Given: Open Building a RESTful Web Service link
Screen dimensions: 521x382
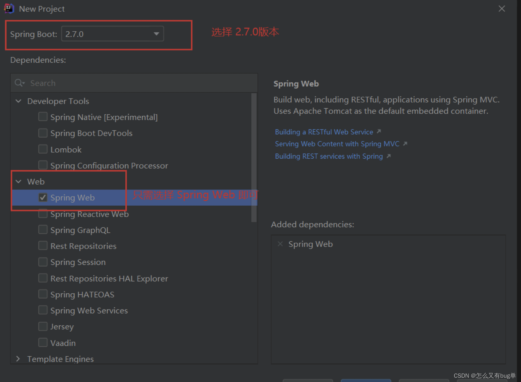Looking at the screenshot, I should 324,132.
